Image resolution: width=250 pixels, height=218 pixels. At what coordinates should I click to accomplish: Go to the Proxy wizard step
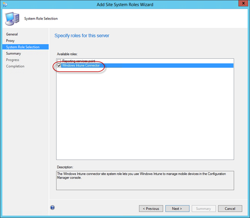(x=10, y=41)
